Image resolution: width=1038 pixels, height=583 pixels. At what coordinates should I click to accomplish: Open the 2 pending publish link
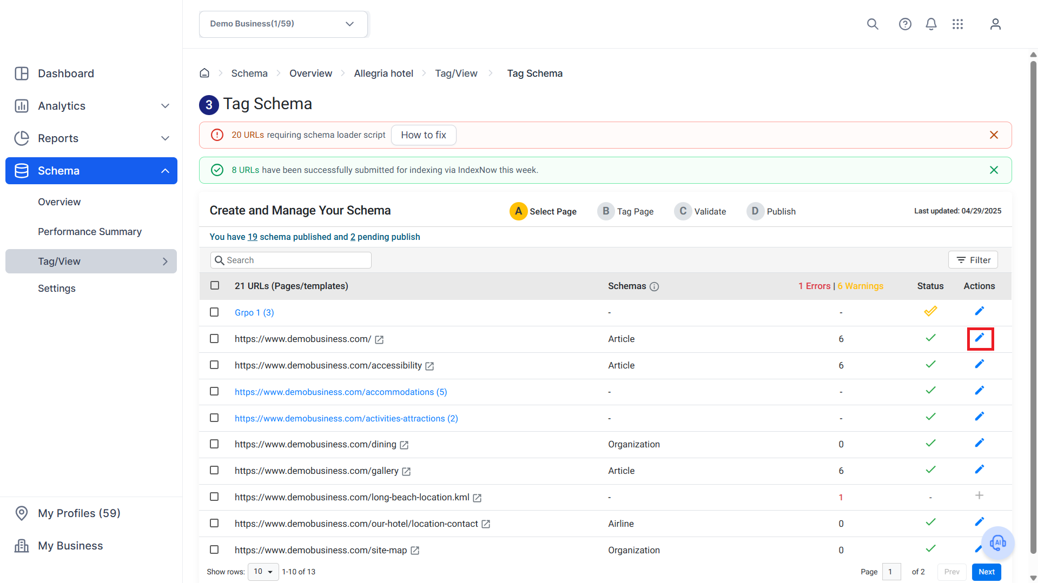pos(353,237)
